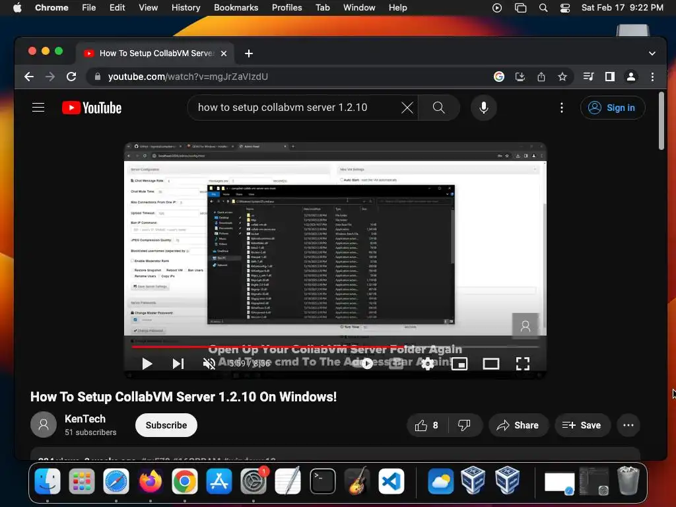Search with your voice microphone
This screenshot has height=507, width=676.
click(x=484, y=108)
